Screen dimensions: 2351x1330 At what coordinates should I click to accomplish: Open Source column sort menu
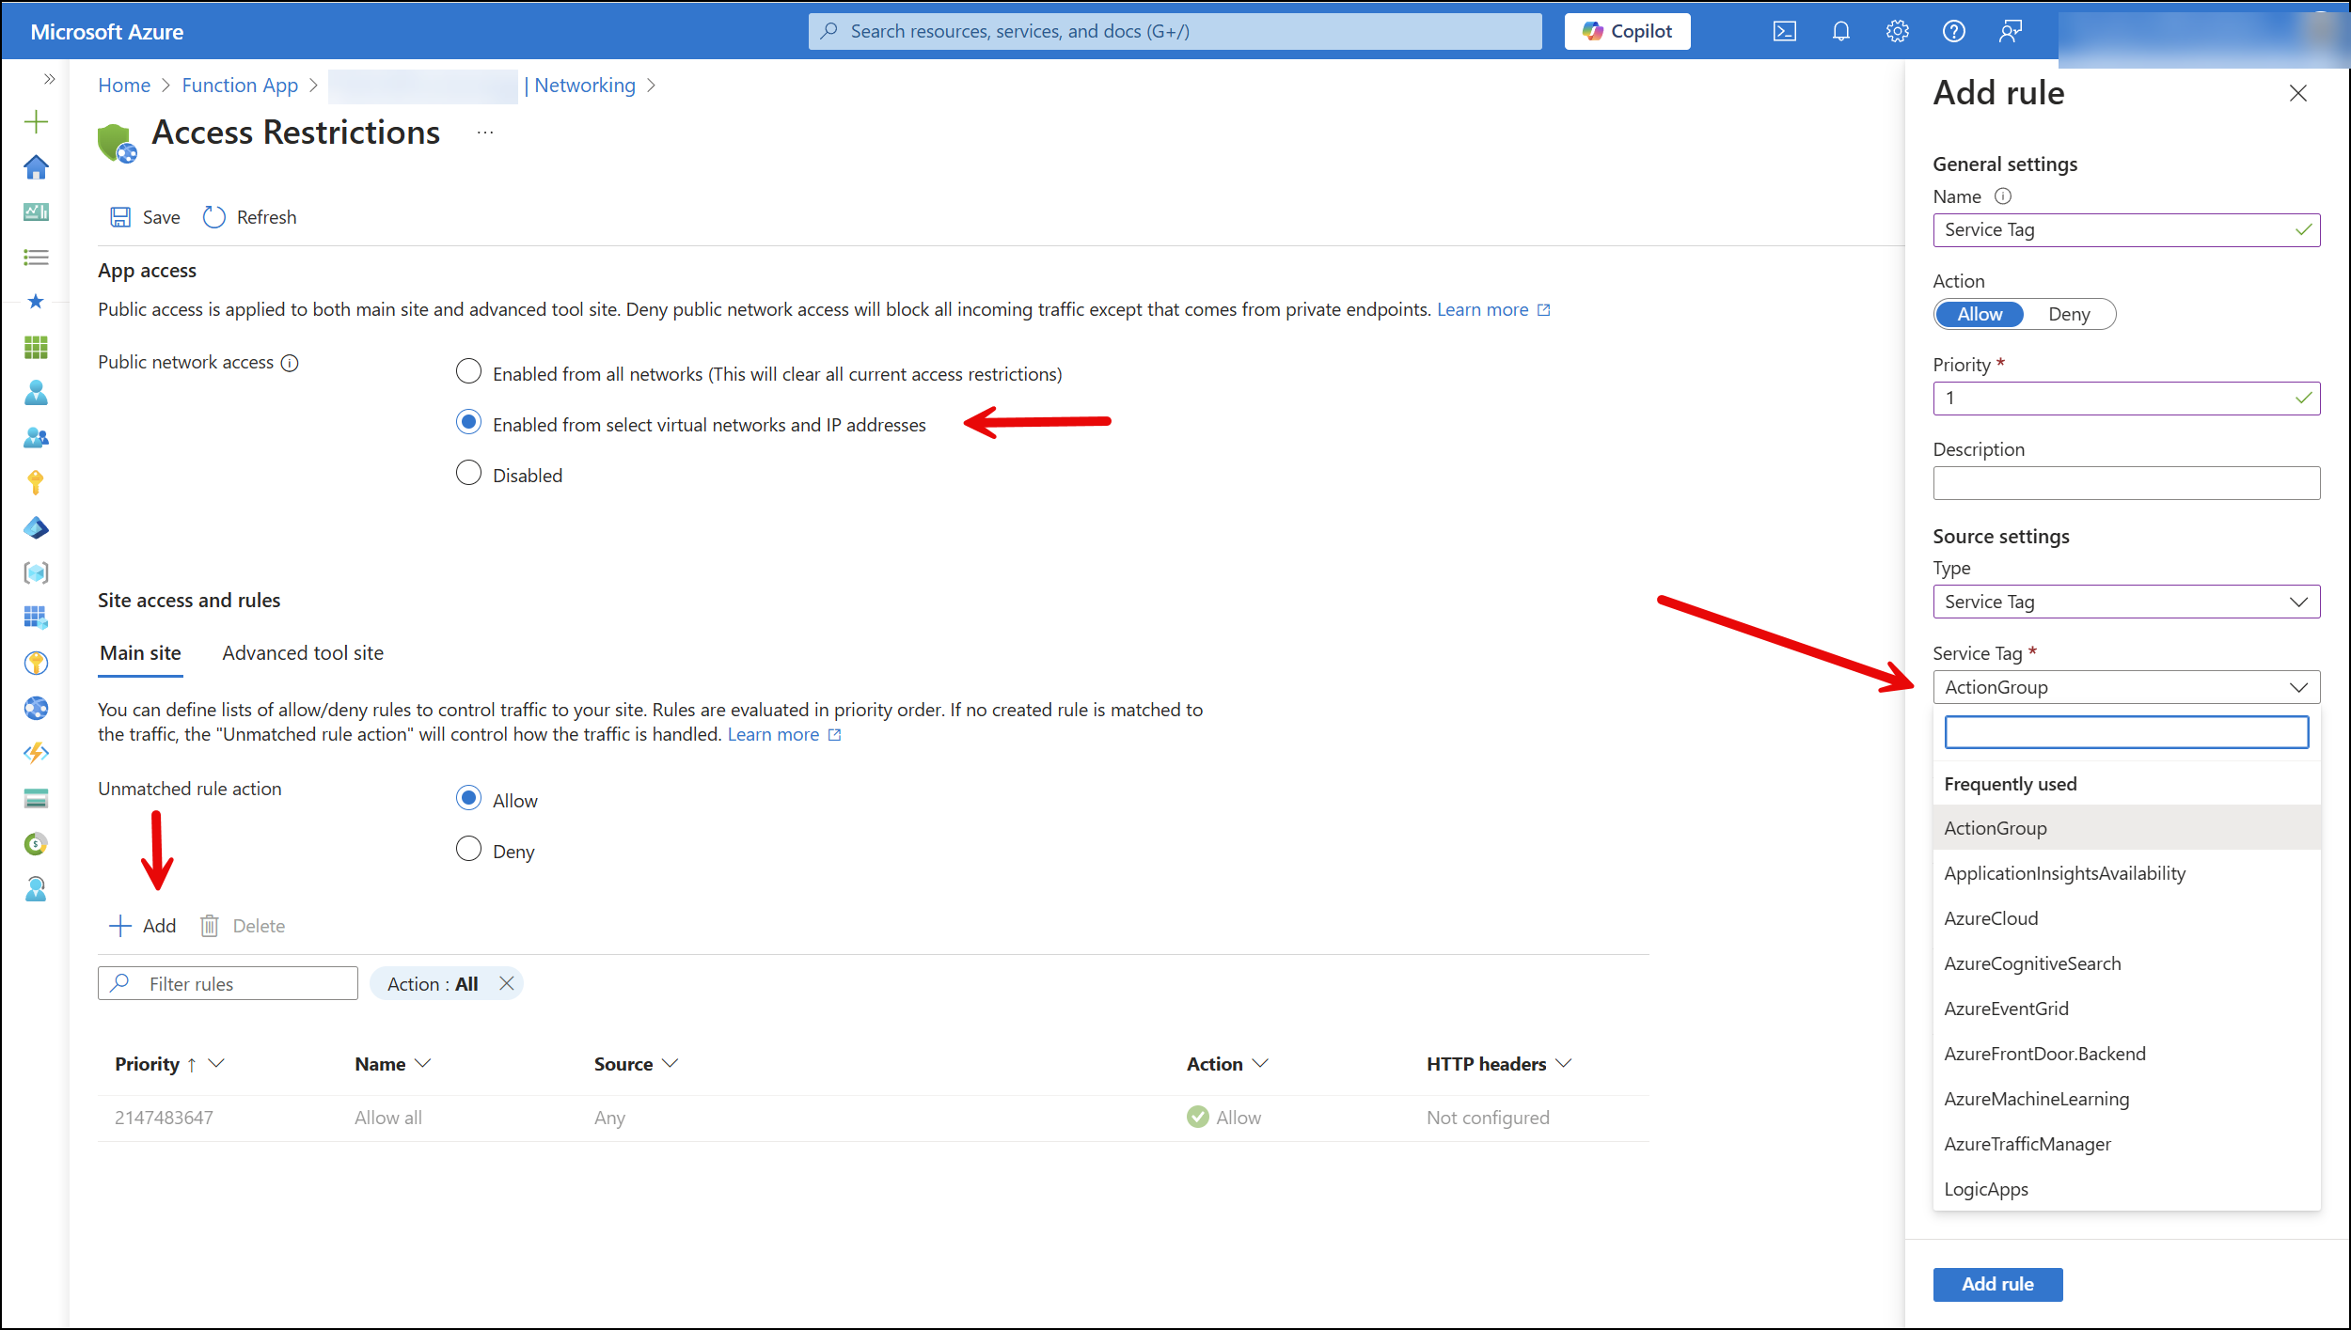(x=670, y=1063)
